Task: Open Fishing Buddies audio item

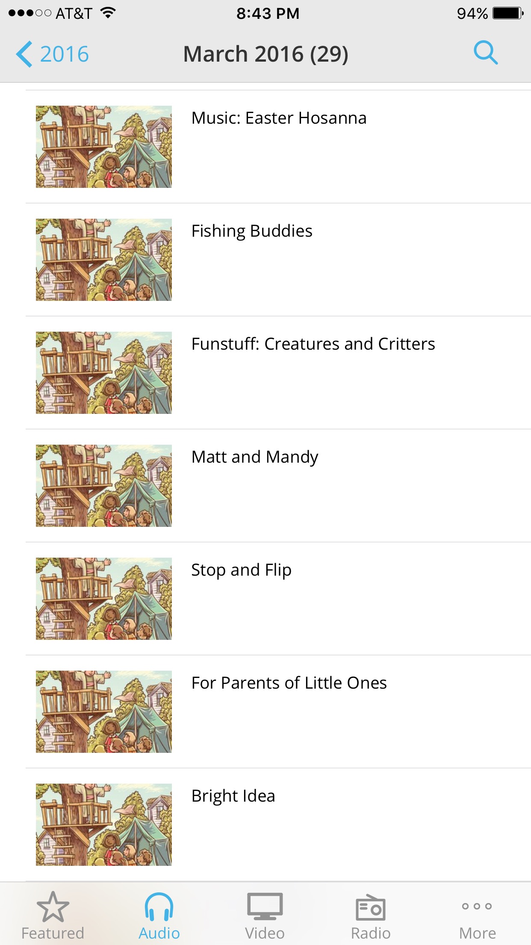Action: tap(278, 260)
